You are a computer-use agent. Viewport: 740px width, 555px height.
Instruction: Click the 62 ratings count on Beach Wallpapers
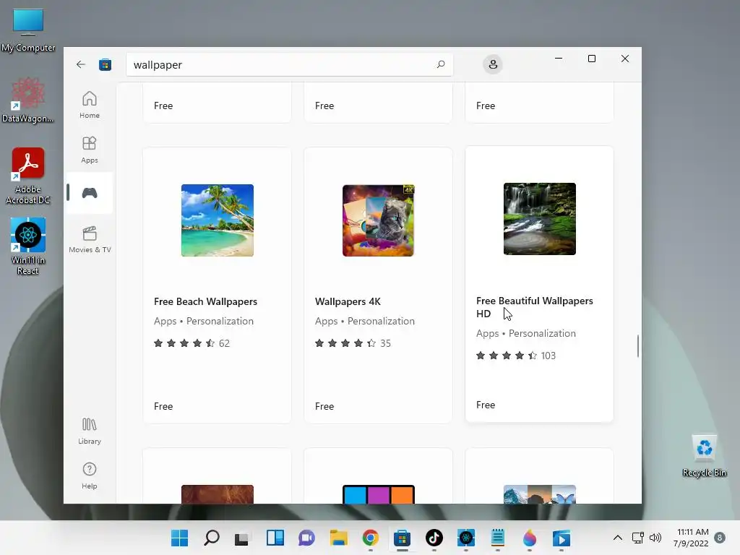[224, 343]
